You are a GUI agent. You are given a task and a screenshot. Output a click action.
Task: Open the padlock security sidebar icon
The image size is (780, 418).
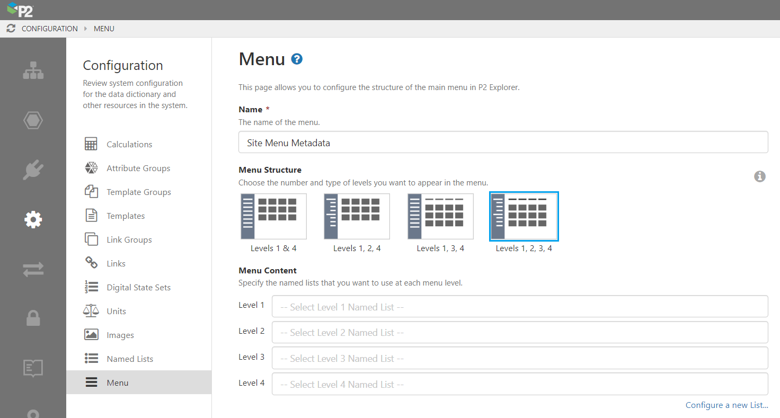(33, 318)
